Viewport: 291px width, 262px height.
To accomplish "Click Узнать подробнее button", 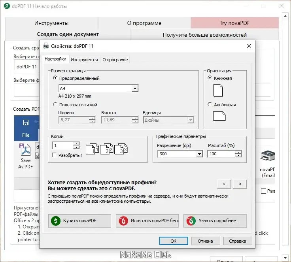I will (215, 221).
